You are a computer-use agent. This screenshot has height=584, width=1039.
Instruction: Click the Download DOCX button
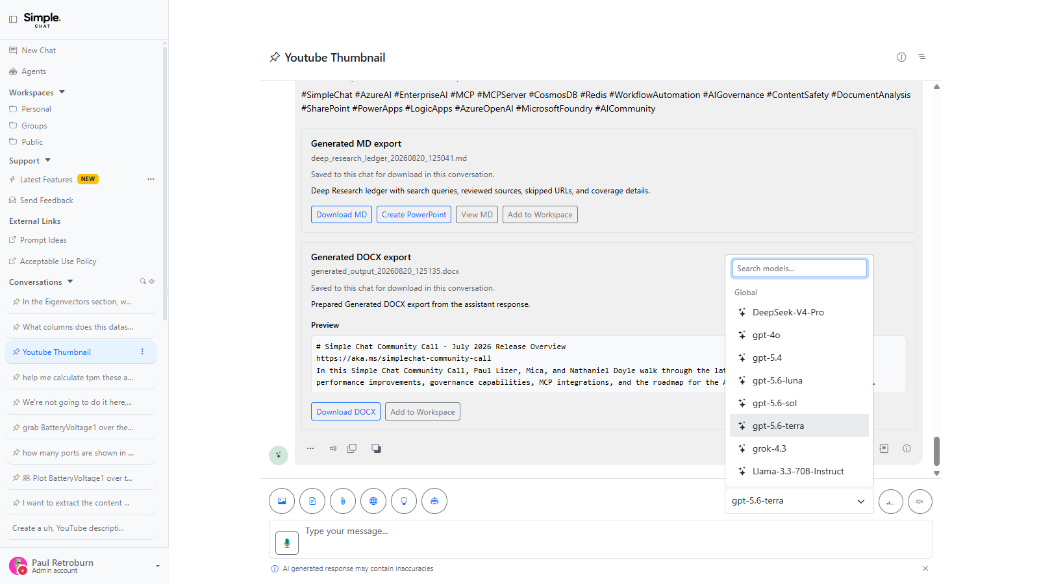[x=346, y=412]
